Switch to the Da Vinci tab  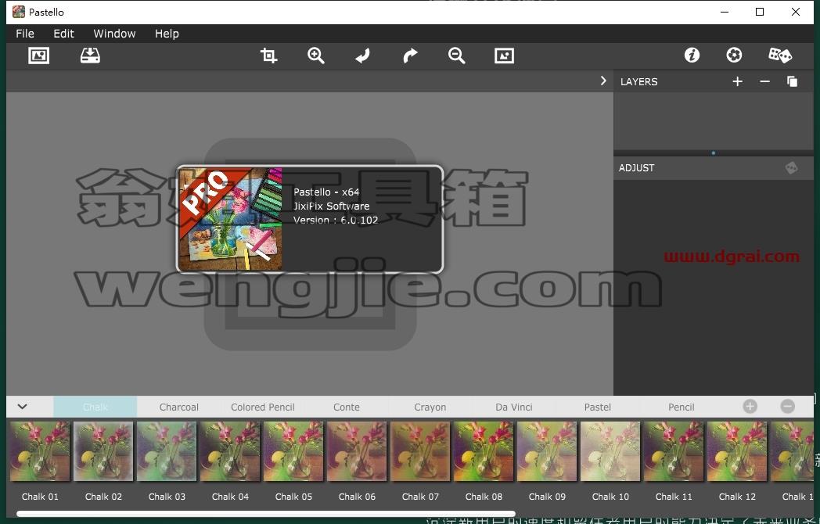tap(513, 407)
